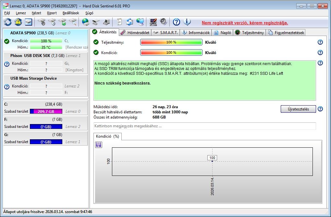This screenshot has height=217, width=331.
Task: Select the USB Mass Storage Device entry title
Action: (33, 78)
